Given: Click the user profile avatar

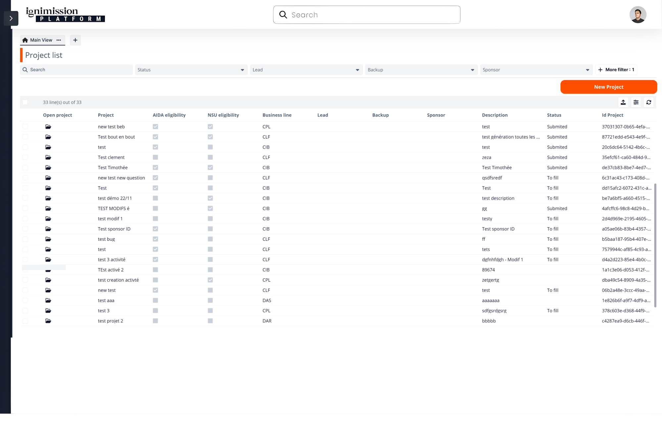Looking at the screenshot, I should coord(638,15).
